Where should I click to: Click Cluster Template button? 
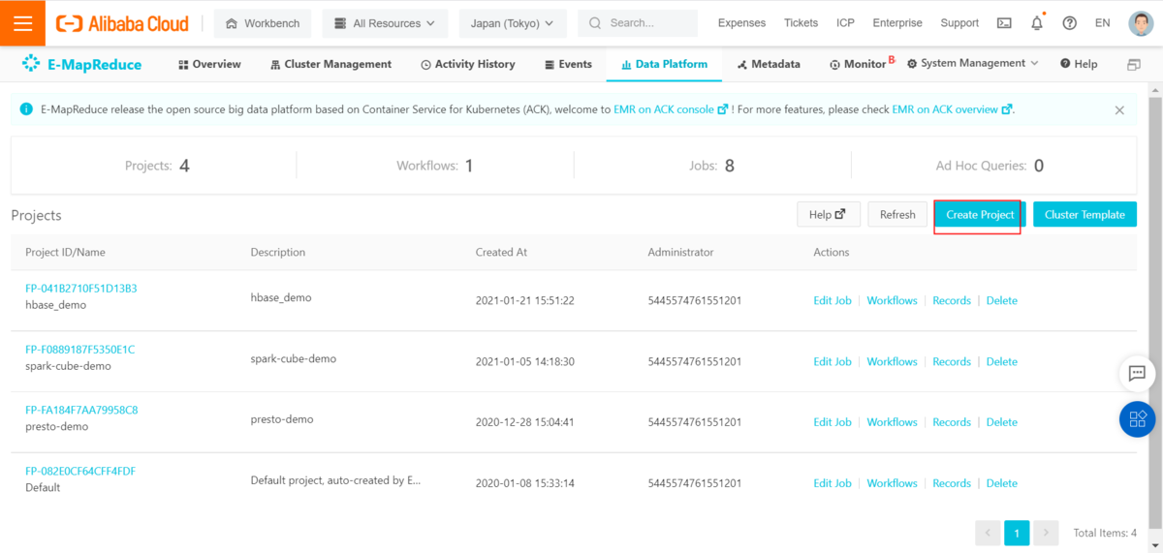(x=1084, y=214)
